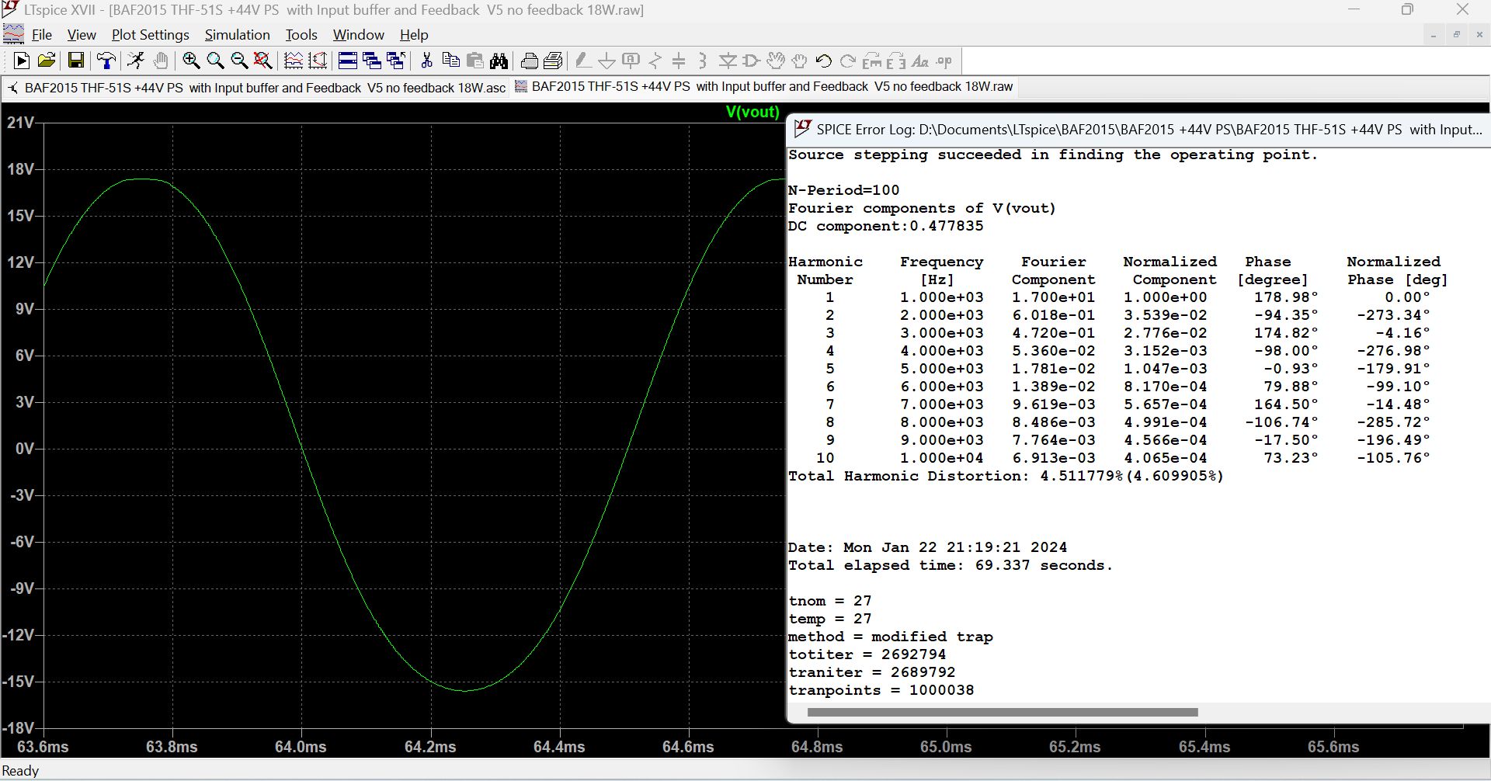Click the Autorange Y-axis icon
Image resolution: width=1491 pixels, height=781 pixels.
pyautogui.click(x=318, y=61)
